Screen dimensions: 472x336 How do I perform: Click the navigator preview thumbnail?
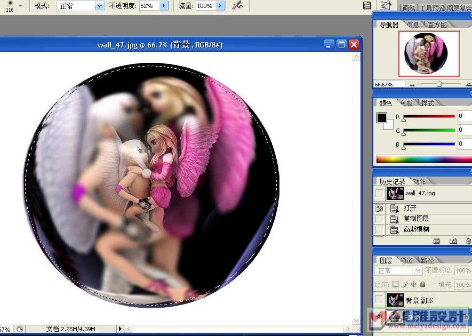tap(429, 53)
